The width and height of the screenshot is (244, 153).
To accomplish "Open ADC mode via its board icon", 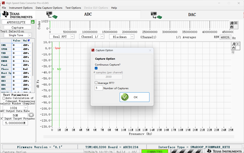I will [x=52, y=15].
